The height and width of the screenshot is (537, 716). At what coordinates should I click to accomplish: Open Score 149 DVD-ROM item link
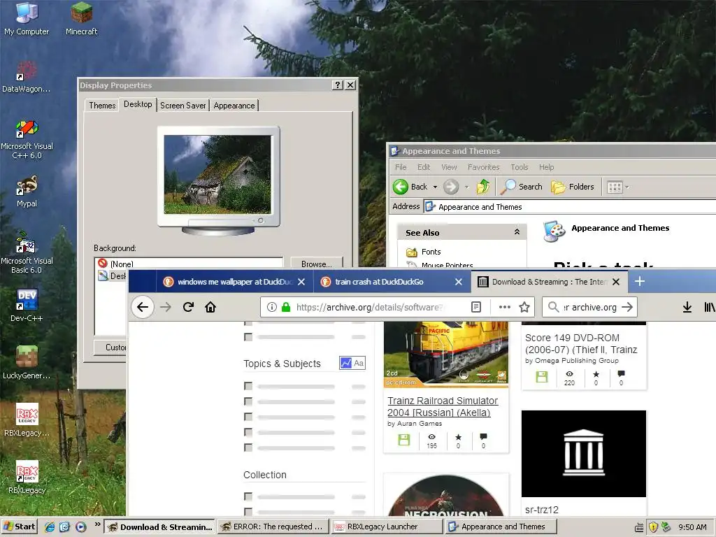coord(581,344)
